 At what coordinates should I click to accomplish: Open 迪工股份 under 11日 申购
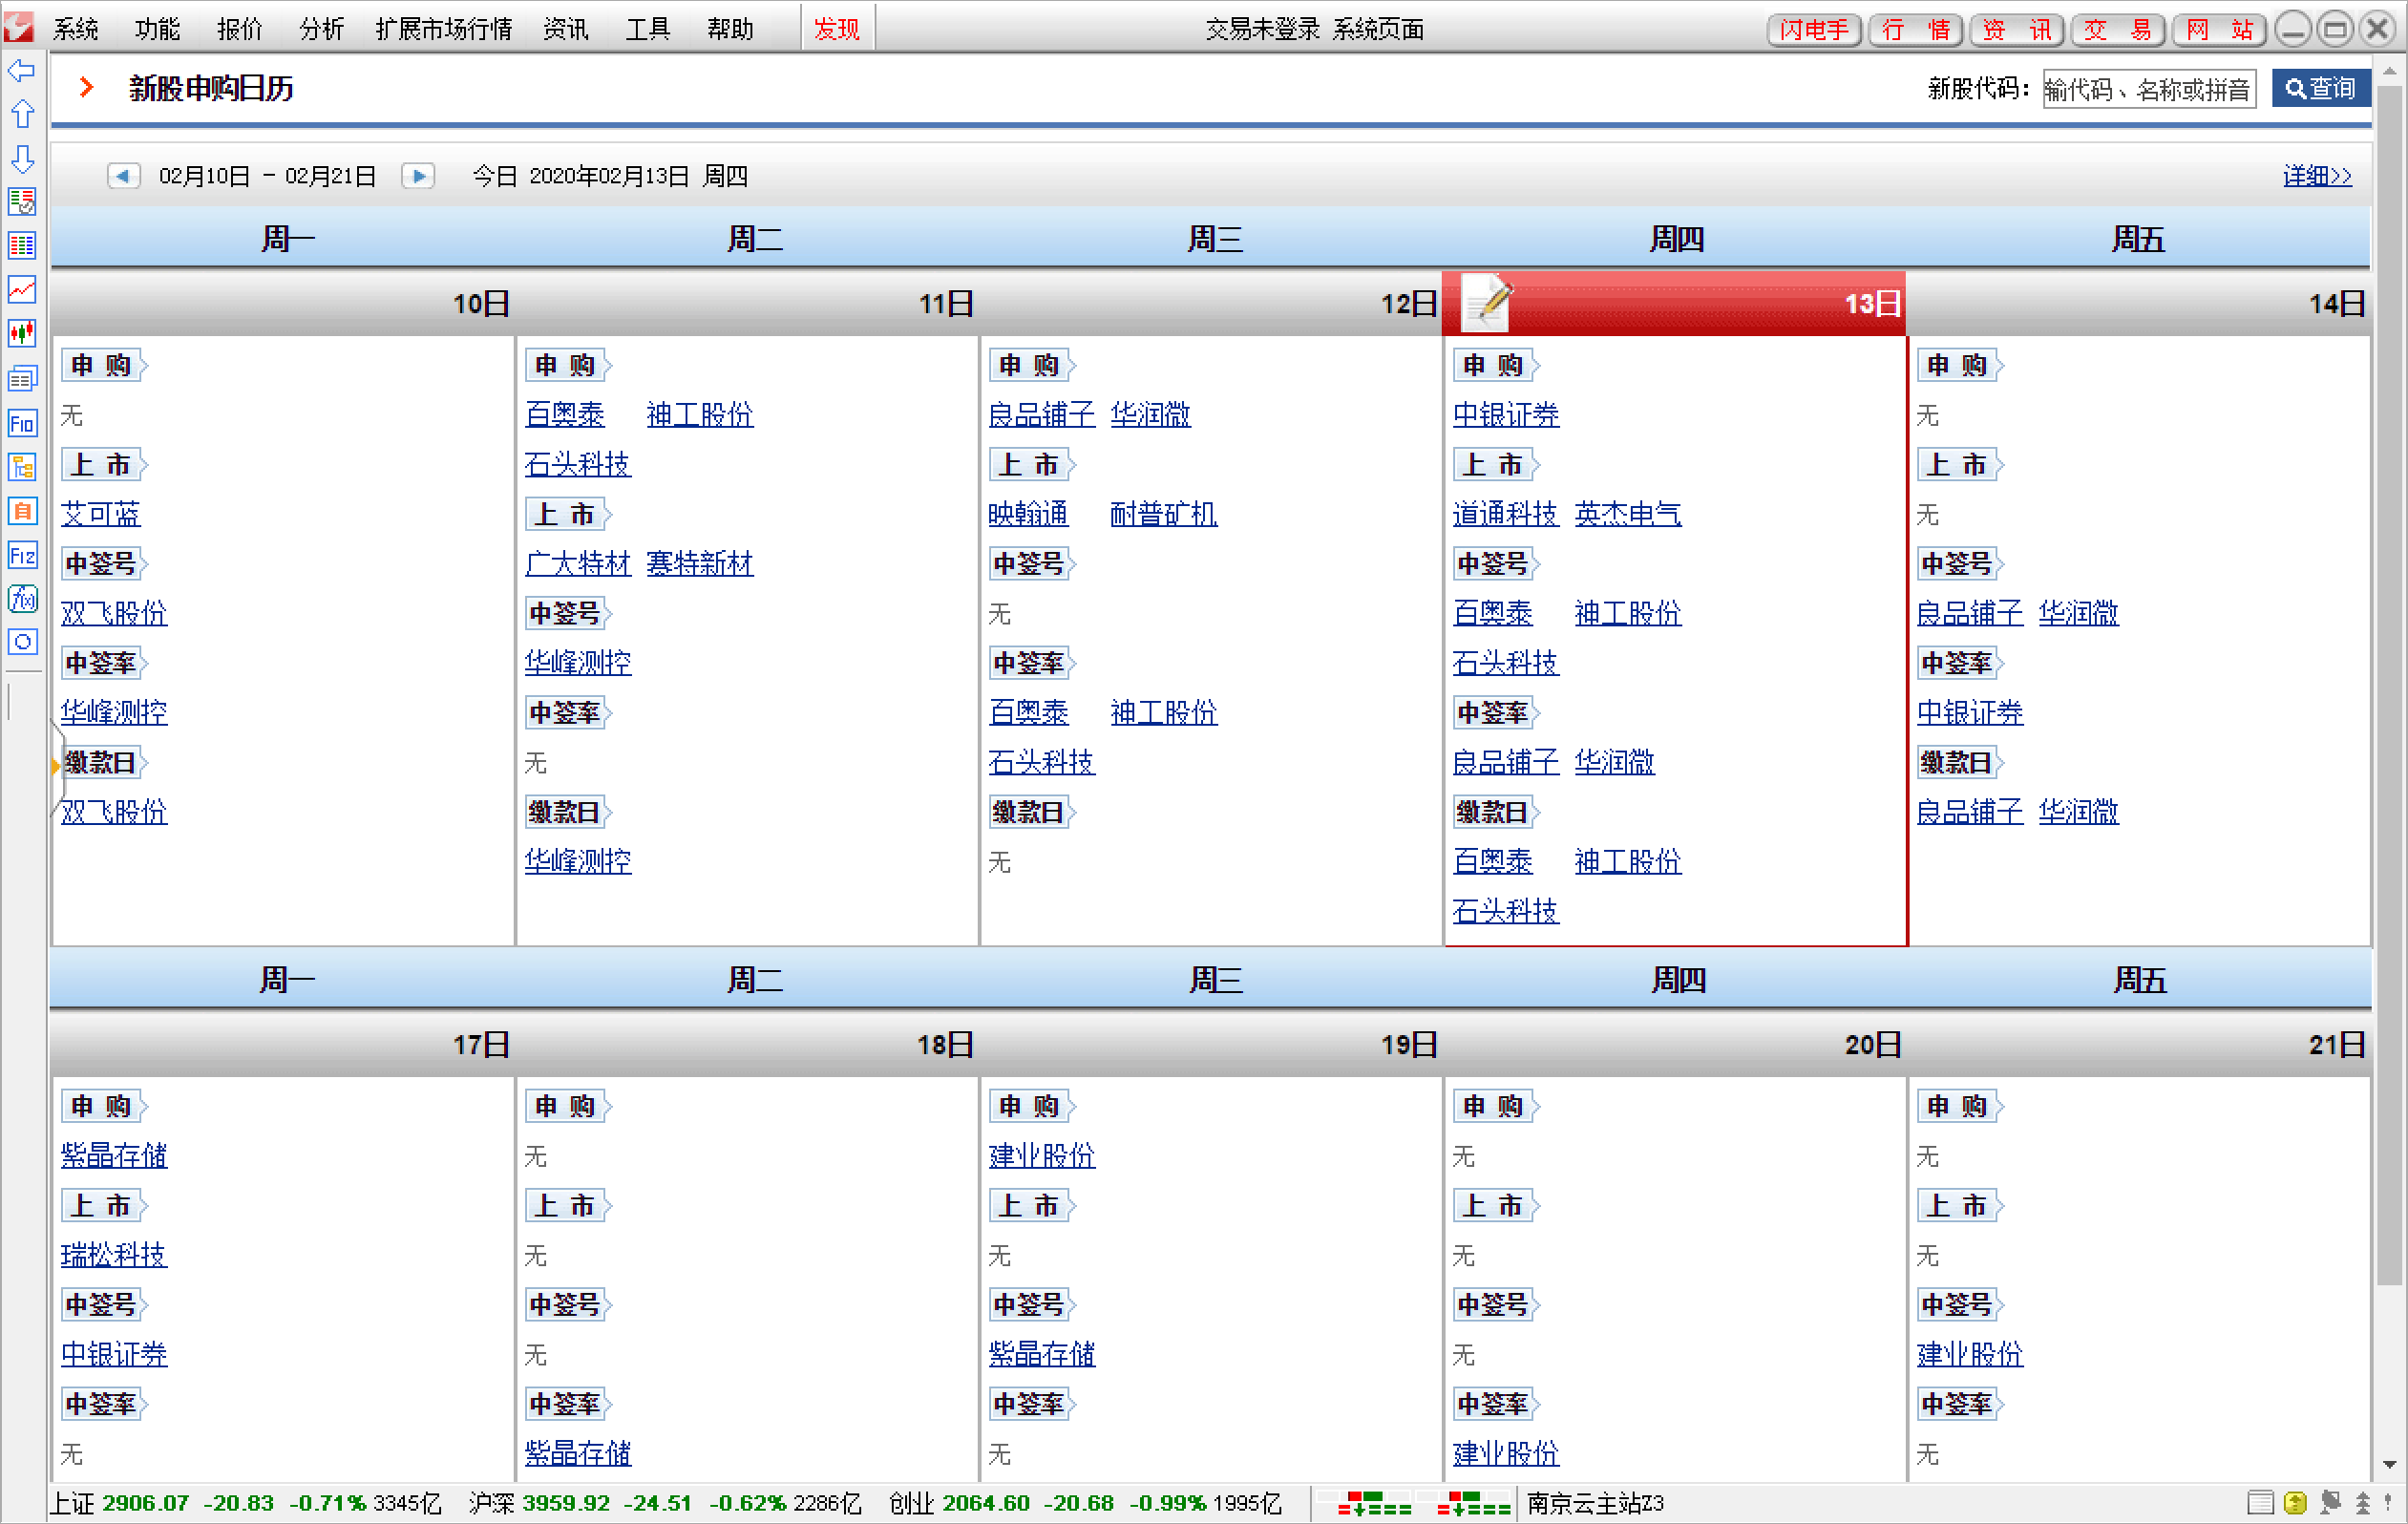click(x=700, y=415)
